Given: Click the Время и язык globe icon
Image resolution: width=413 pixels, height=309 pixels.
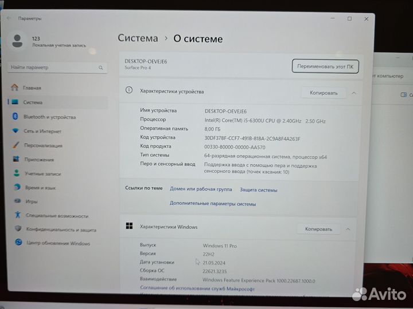Looking at the screenshot, I should [x=17, y=187].
